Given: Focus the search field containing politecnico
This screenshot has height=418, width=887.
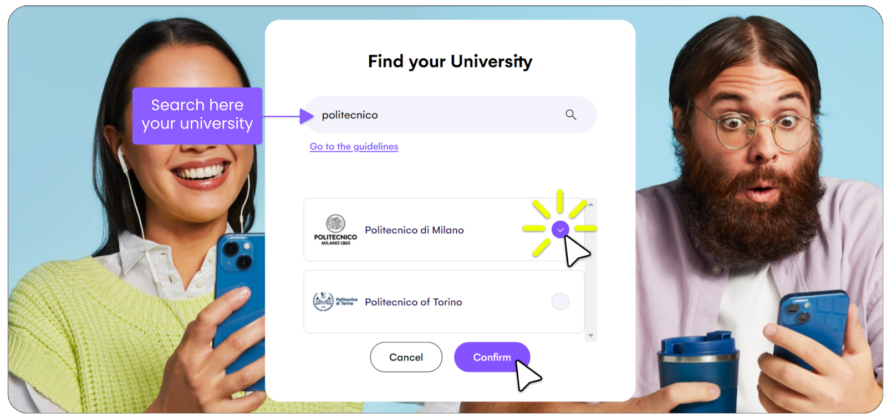Looking at the screenshot, I should [450, 115].
